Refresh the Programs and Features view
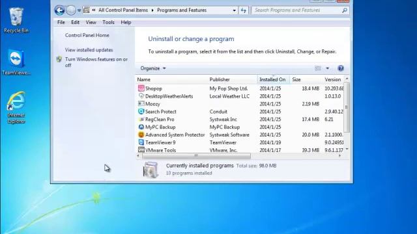This screenshot has width=417, height=234. (x=244, y=10)
